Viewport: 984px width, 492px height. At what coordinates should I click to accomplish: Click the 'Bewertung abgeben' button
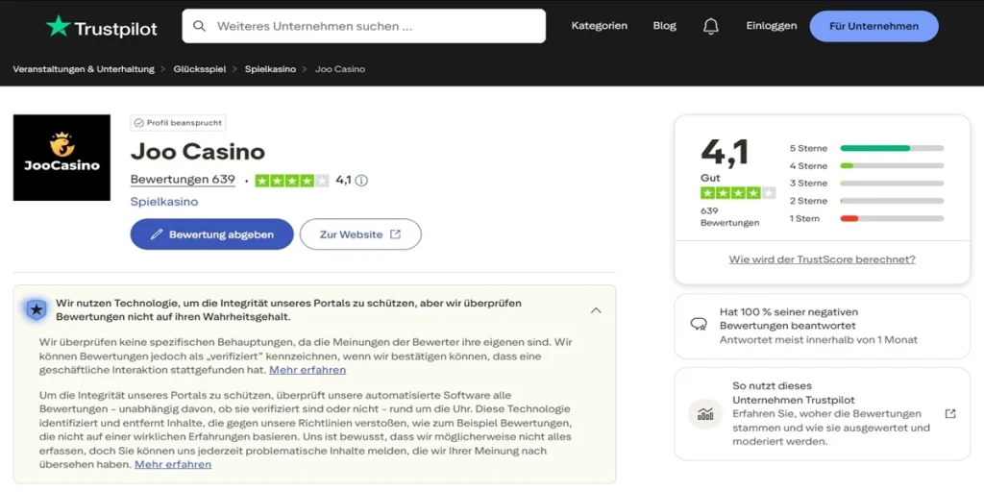tap(212, 234)
